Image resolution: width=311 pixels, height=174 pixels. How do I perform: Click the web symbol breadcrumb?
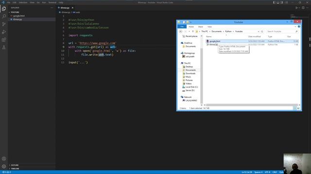pyautogui.click(x=77, y=12)
